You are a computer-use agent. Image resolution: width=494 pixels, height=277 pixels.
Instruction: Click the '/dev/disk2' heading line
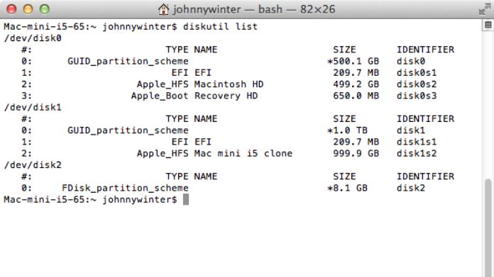click(33, 165)
